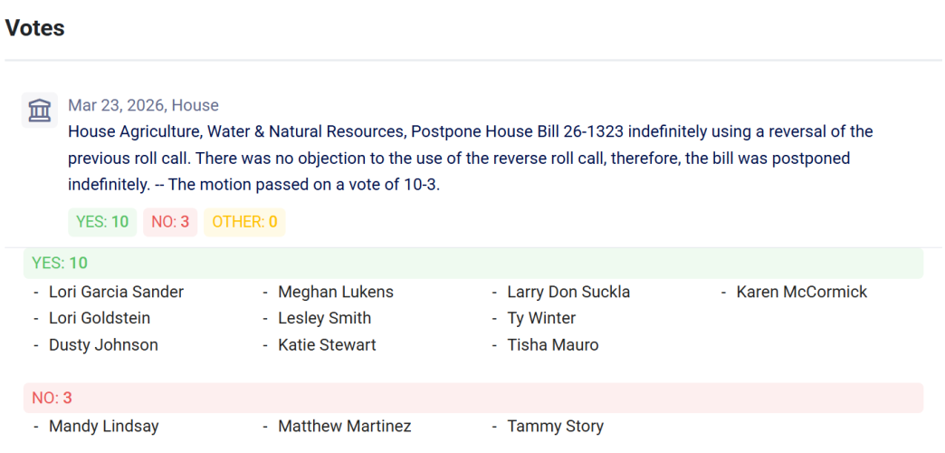Open Karen McCormick's legislator page
This screenshot has width=945, height=453.
tap(802, 292)
